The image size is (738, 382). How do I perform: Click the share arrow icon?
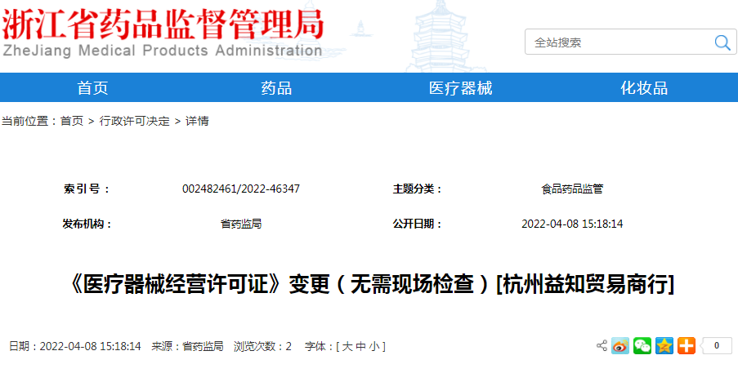coord(602,346)
